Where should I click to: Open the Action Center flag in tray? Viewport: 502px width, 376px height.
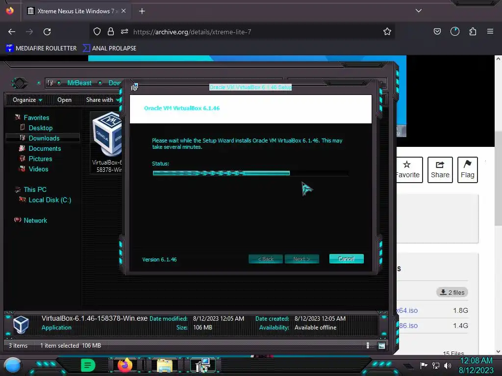point(424,365)
